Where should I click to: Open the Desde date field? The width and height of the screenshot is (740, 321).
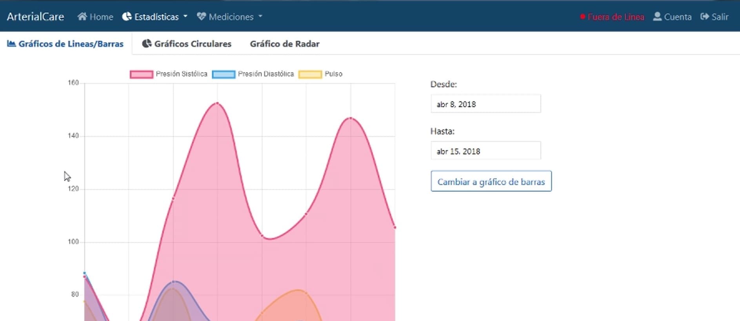(x=485, y=104)
